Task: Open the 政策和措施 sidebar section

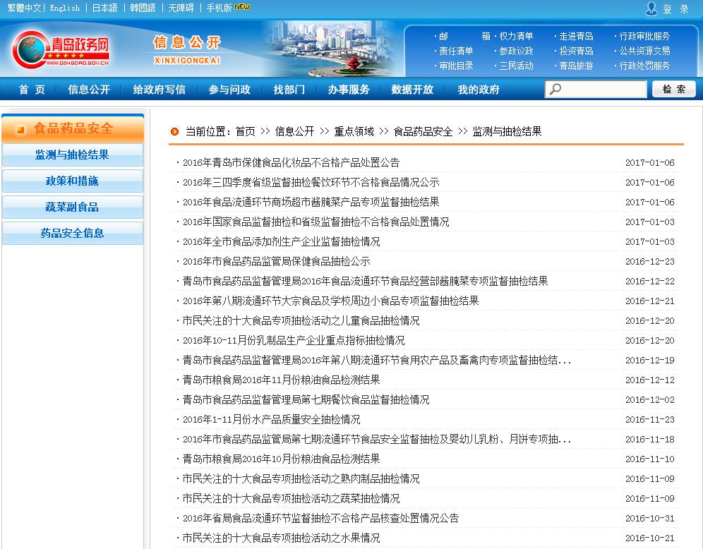Action: [x=72, y=181]
